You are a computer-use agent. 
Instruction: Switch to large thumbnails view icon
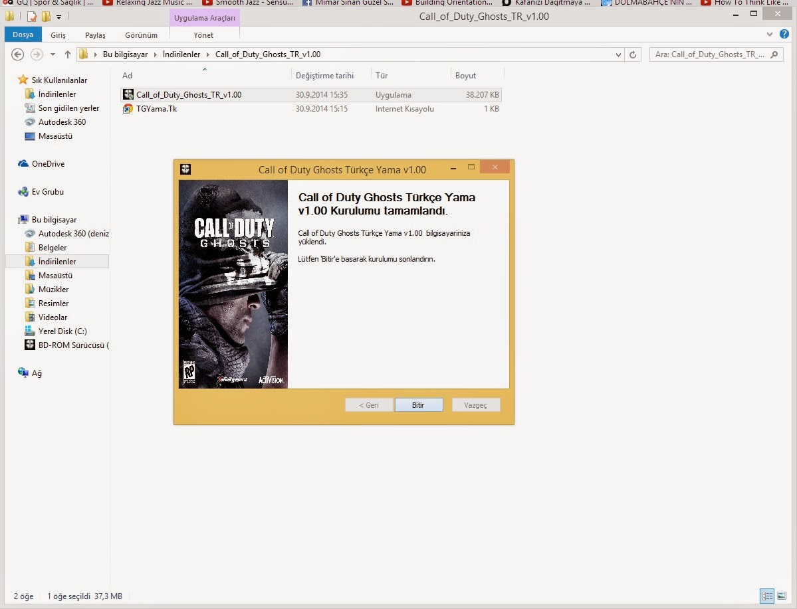click(x=782, y=596)
